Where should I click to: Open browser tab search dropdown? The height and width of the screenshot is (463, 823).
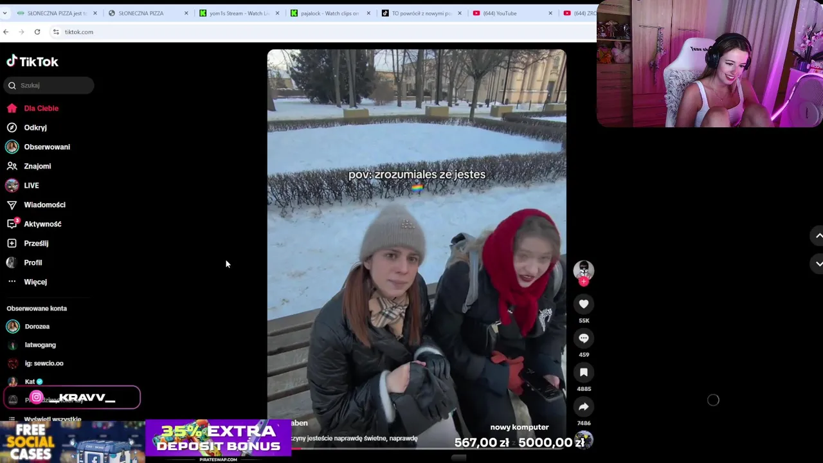click(5, 13)
